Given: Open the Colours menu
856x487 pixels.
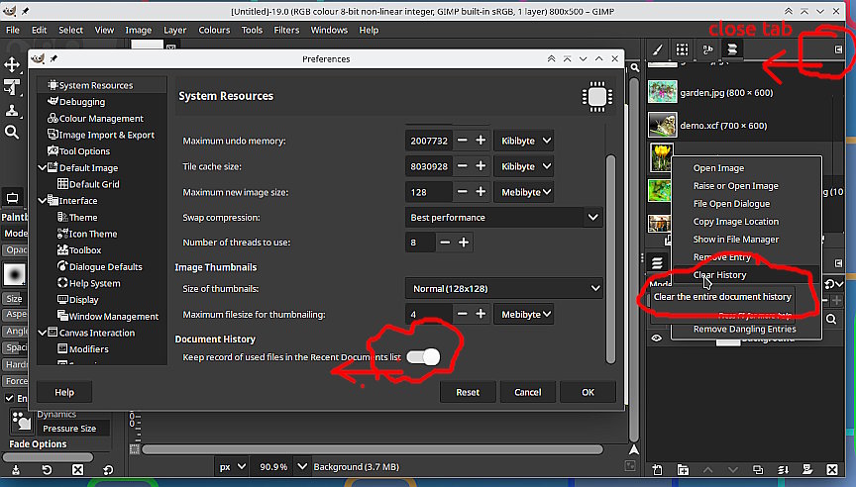Looking at the screenshot, I should pos(214,30).
